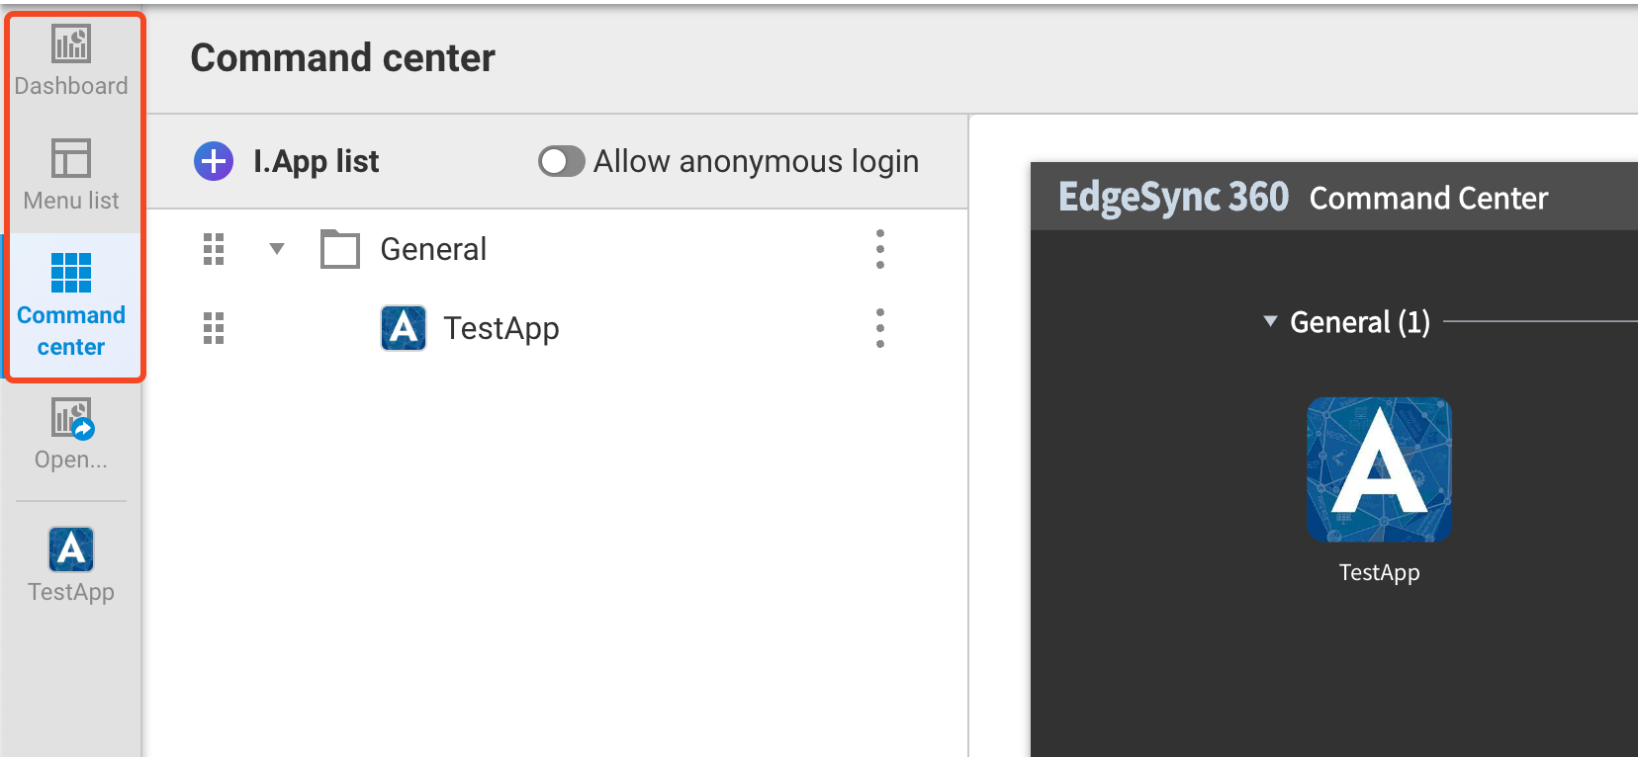This screenshot has height=757, width=1638.
Task: Open the three-dot menu next to TestApp
Action: 879,327
